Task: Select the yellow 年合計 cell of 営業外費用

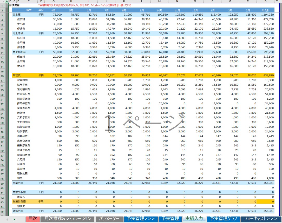Action: coord(265,202)
